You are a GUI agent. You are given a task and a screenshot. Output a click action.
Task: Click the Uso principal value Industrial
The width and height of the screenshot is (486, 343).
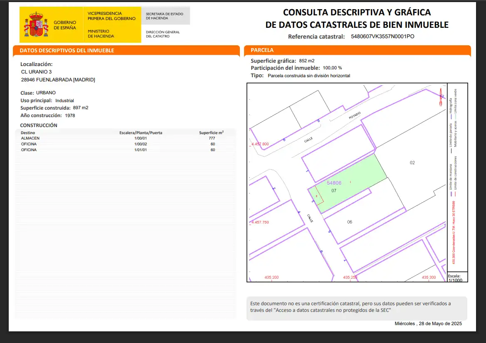tap(64, 100)
